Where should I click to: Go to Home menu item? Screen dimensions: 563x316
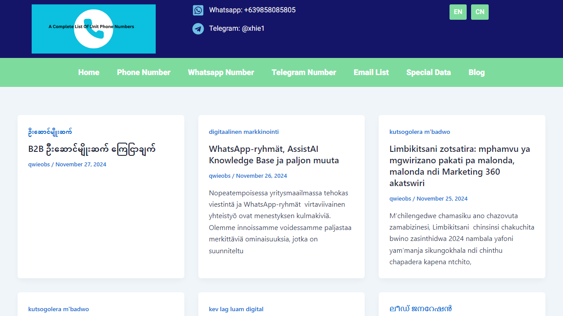point(89,72)
